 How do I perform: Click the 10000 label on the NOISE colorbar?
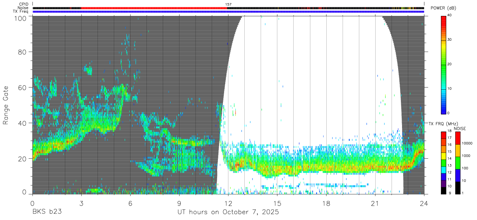(x=467, y=143)
